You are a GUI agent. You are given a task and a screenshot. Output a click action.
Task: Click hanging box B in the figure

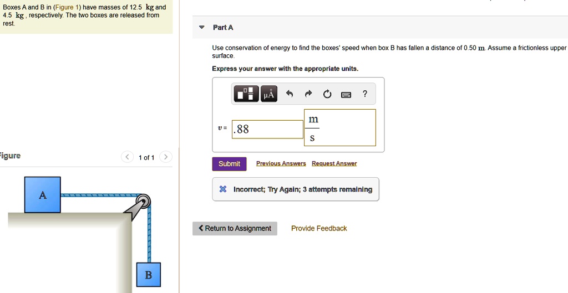pos(148,275)
